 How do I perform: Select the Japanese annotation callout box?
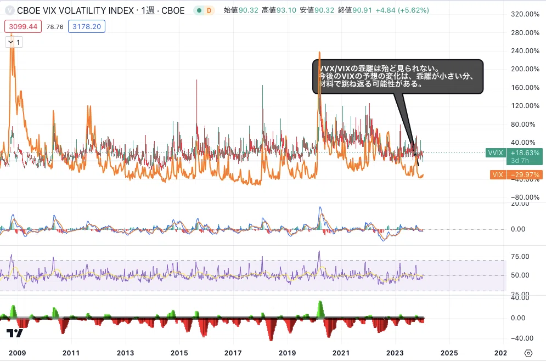click(398, 77)
